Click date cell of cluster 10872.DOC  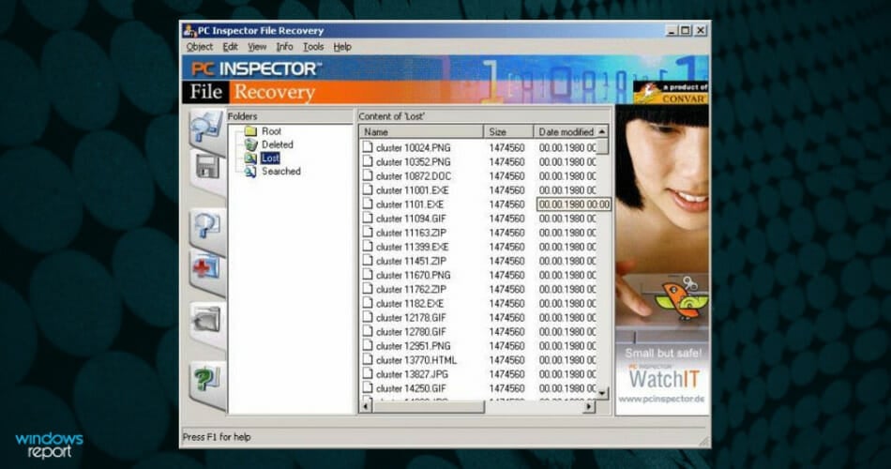pyautogui.click(x=567, y=175)
